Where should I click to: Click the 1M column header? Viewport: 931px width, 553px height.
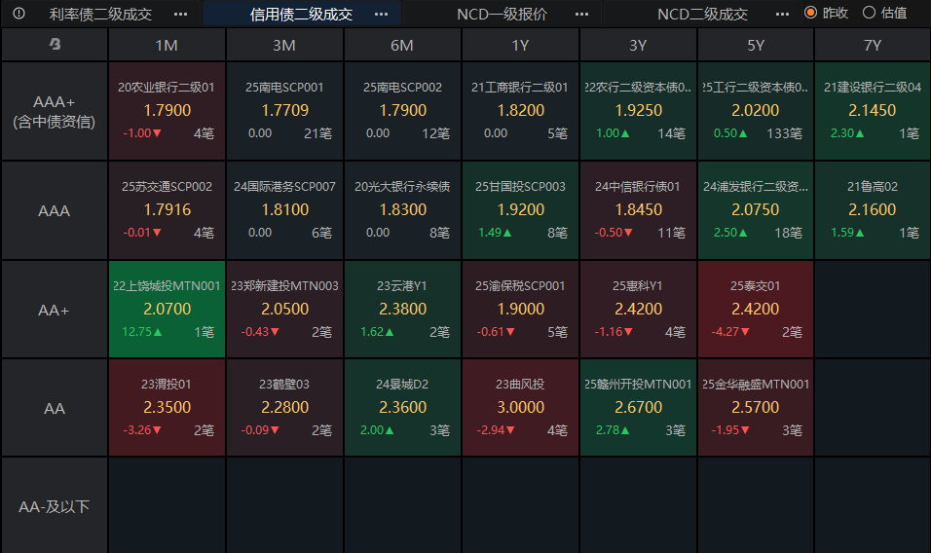point(167,45)
